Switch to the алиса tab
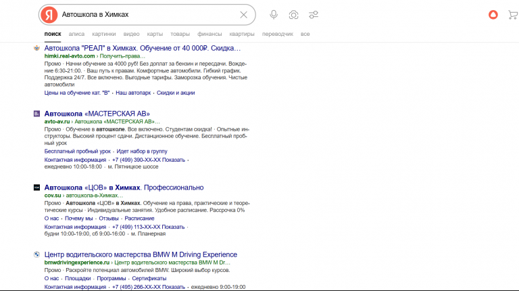The width and height of the screenshot is (519, 291). pyautogui.click(x=76, y=34)
